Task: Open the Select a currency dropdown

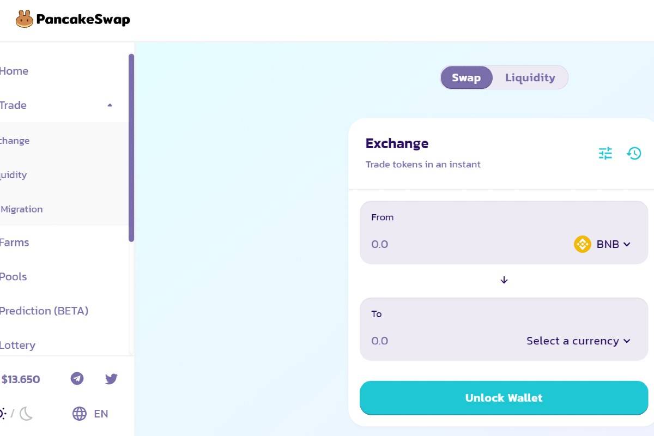Action: 578,341
